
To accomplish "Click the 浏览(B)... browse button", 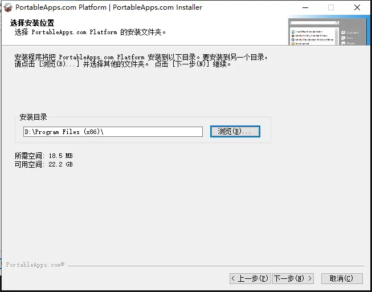I will [235, 131].
